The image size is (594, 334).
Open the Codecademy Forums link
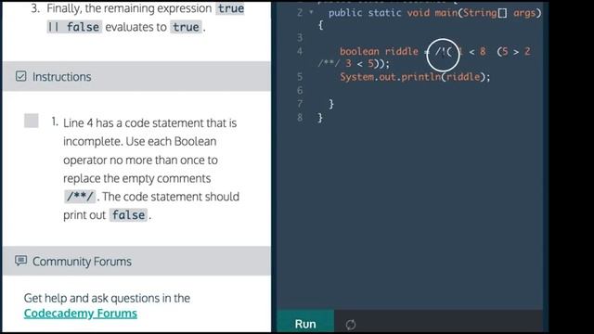point(81,314)
